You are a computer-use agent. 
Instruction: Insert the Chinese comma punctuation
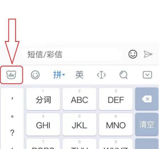point(12,98)
